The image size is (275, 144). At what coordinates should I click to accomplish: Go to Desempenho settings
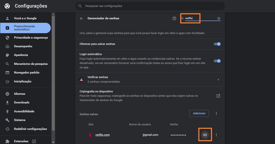tap(23, 46)
